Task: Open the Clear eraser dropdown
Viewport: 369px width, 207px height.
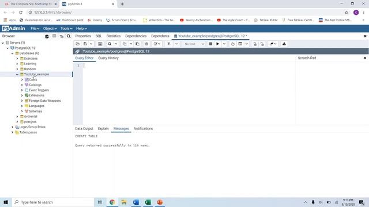Action: click(x=273, y=44)
